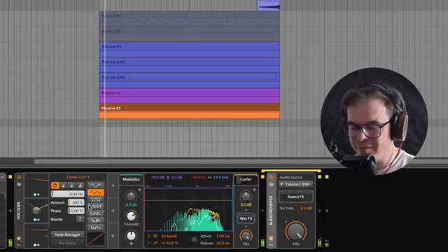Open the Audio Receiver preset folder icon

click(x=271, y=184)
